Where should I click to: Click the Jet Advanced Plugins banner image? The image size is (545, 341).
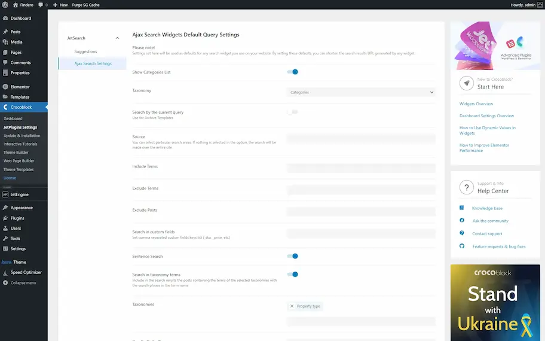coord(495,45)
